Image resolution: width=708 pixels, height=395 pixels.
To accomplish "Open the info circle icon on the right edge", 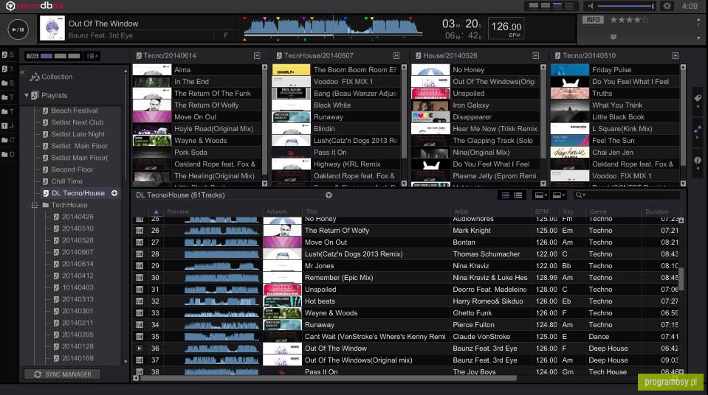I will point(698,161).
